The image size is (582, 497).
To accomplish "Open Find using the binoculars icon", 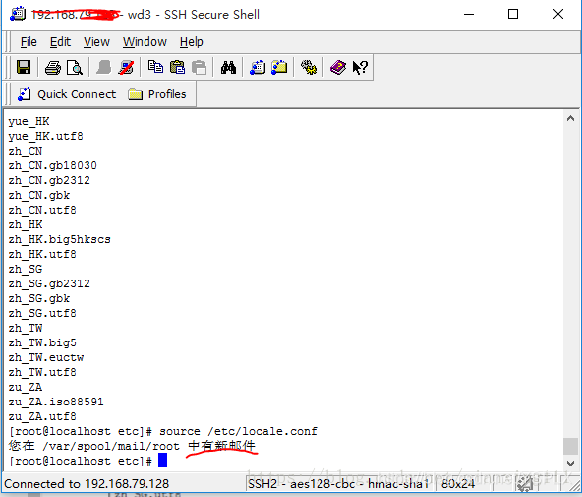I will click(228, 67).
